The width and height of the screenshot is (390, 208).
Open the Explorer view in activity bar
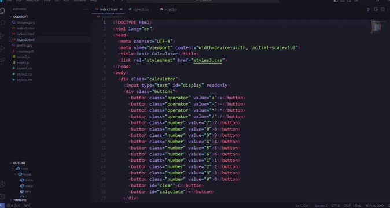point(2,10)
